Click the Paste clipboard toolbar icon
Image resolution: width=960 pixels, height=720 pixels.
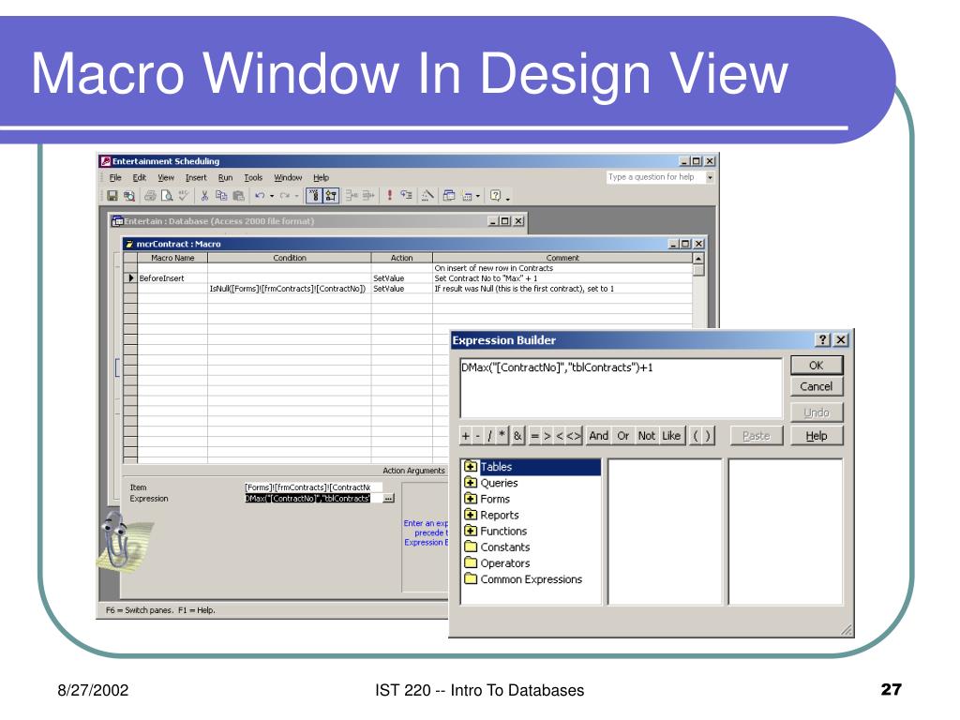tap(238, 196)
